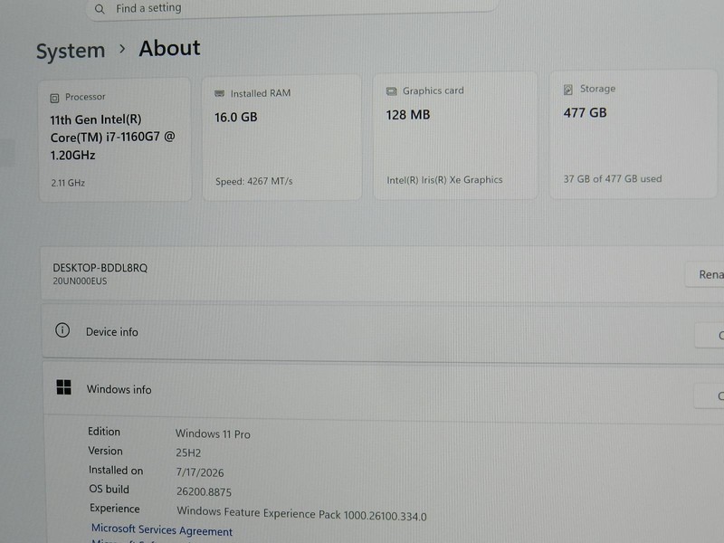The image size is (724, 543).
Task: Select the 128 MB graphics value
Action: pyautogui.click(x=408, y=115)
